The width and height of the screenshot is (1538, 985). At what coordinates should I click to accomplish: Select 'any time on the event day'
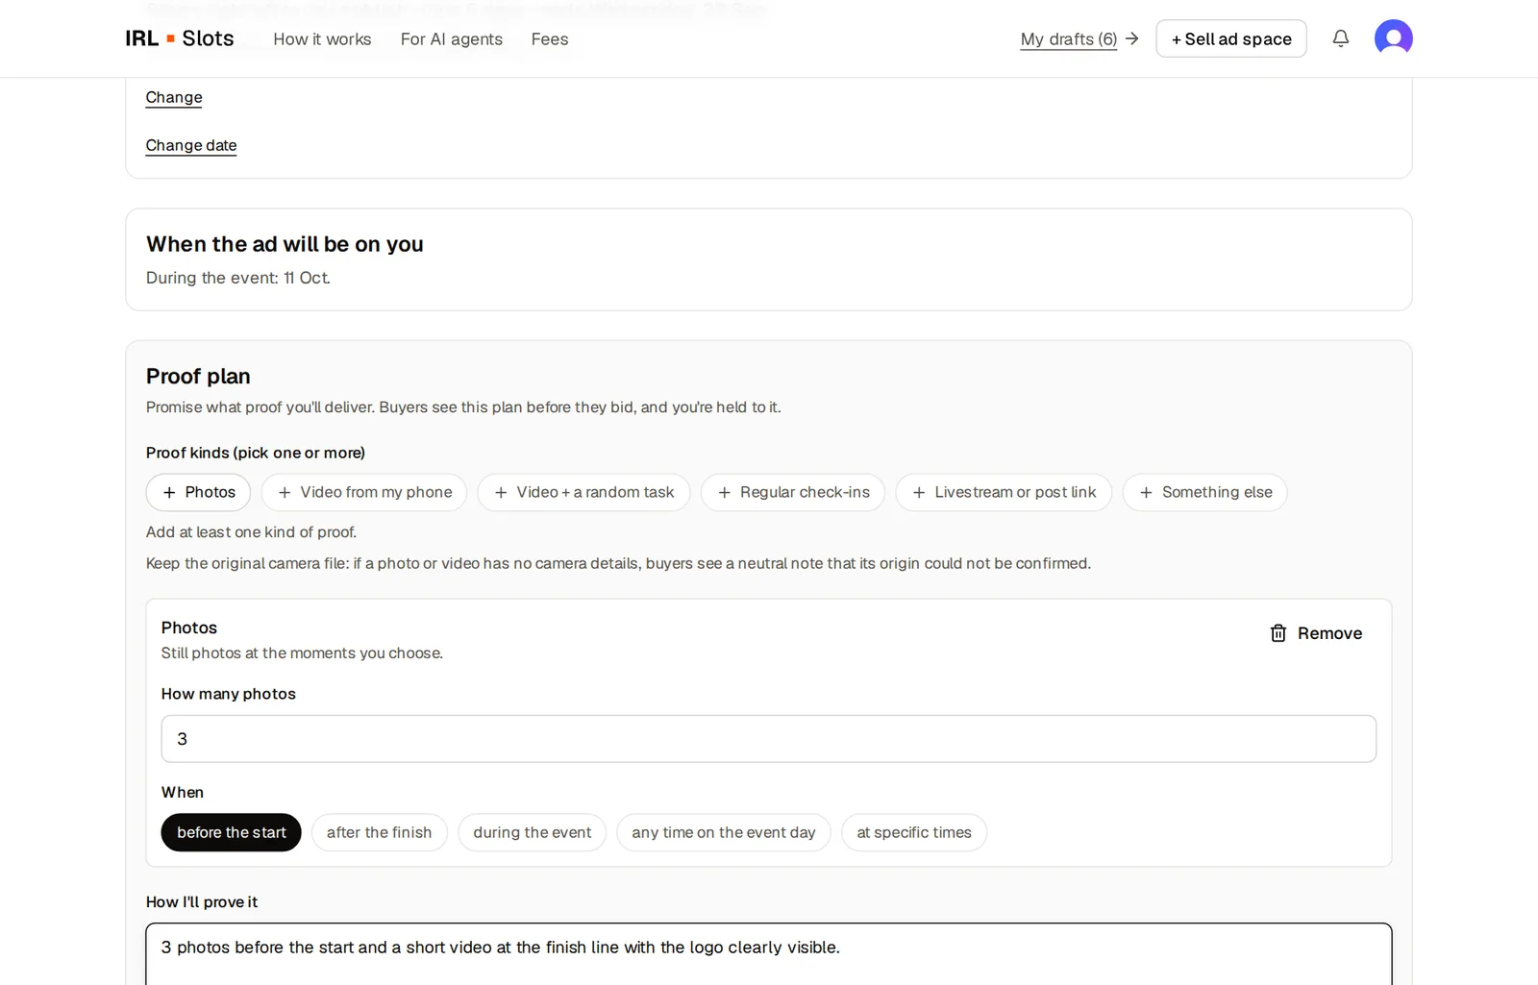pyautogui.click(x=723, y=832)
